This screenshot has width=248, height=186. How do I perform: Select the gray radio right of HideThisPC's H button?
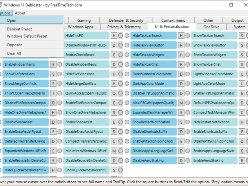(x=121, y=36)
